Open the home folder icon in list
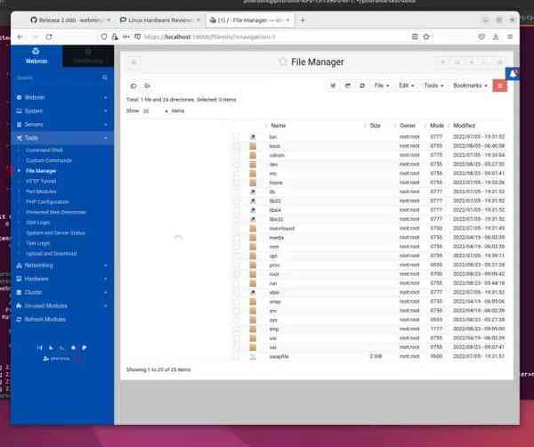This screenshot has width=534, height=447. [x=253, y=183]
